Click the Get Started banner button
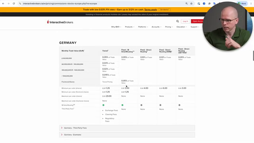This screenshot has width=254, height=143. (x=164, y=10)
